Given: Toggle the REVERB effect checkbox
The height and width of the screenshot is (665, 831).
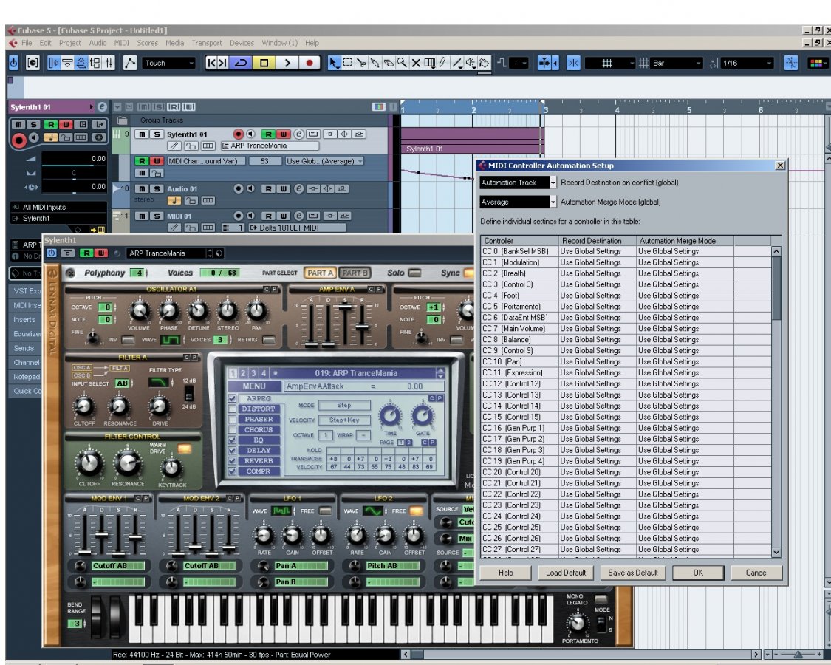Looking at the screenshot, I should tap(232, 461).
